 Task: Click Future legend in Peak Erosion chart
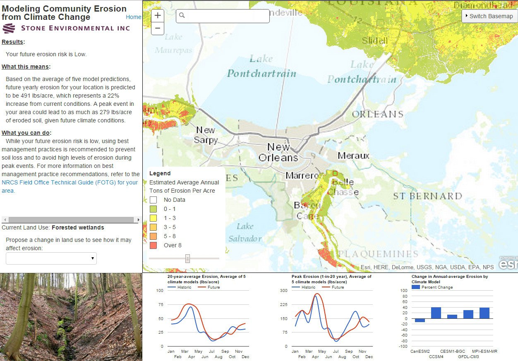332,287
